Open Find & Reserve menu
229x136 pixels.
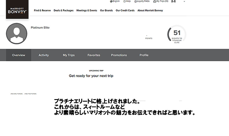(42, 10)
